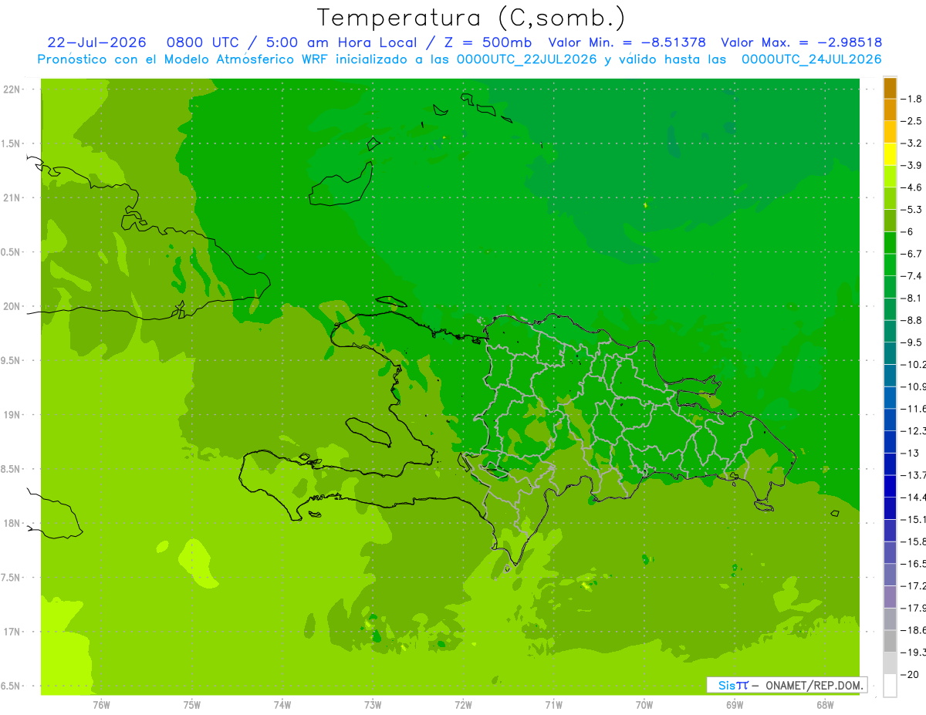Select the white swatch below -20
The height and width of the screenshot is (715, 926).
(890, 686)
